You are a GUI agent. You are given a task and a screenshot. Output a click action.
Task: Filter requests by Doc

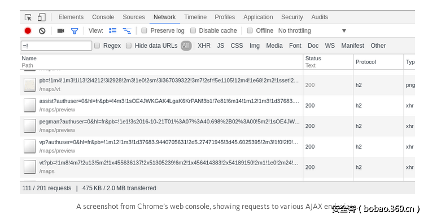tap(313, 46)
